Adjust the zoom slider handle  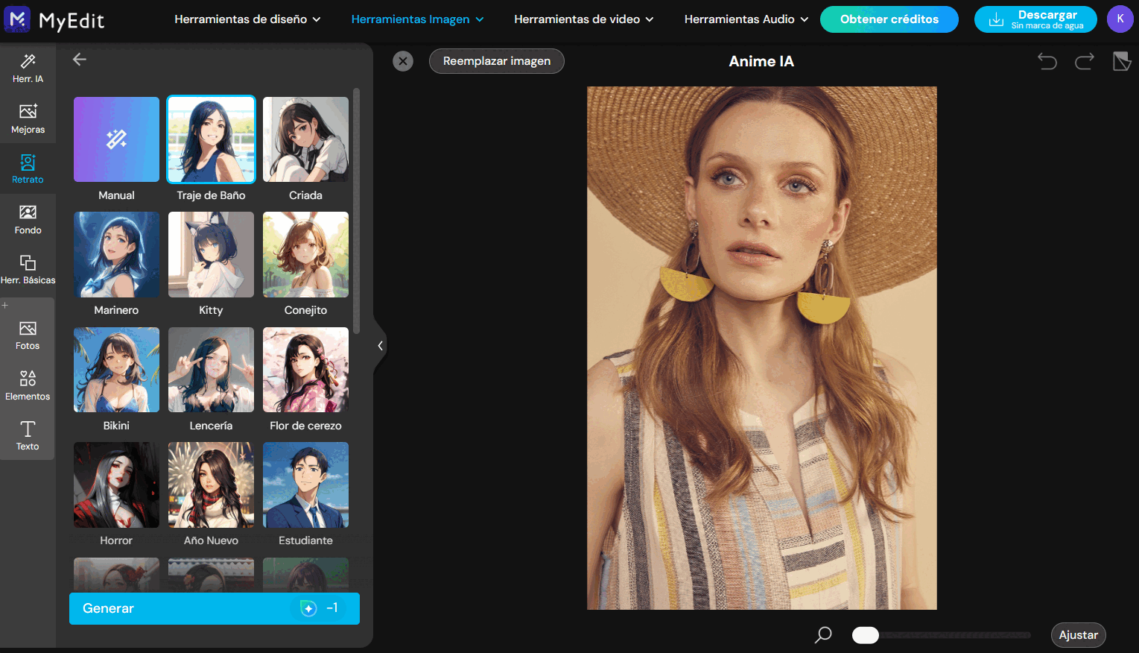(866, 635)
